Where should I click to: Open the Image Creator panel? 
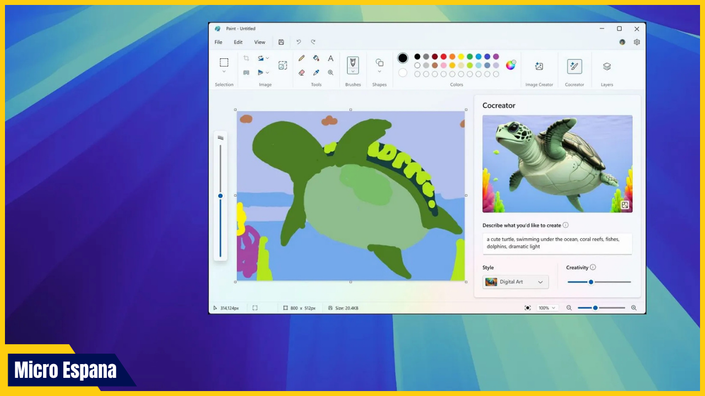539,67
